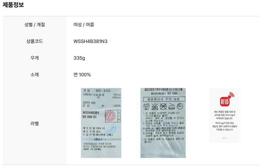262x167 pixels.
Task: Click the crossed-out circle laundry symbol
Action: tap(163, 106)
